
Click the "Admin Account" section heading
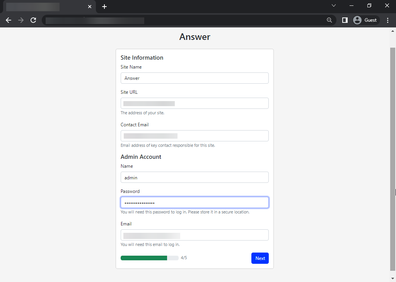click(x=141, y=157)
